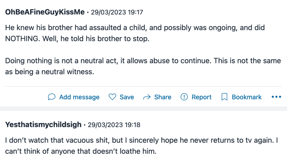Click the Bookmark text label
Image resolution: width=287 pixels, height=165 pixels.
[x=247, y=97]
